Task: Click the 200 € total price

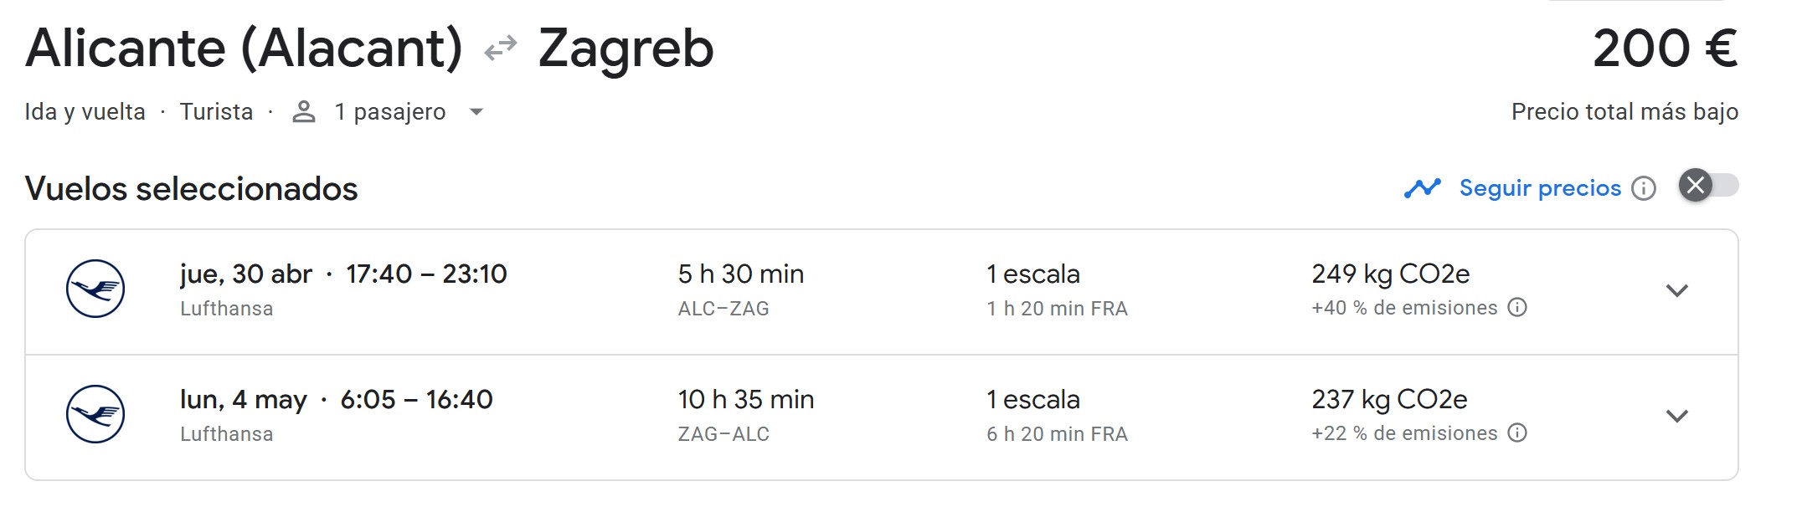Action: [x=1665, y=49]
